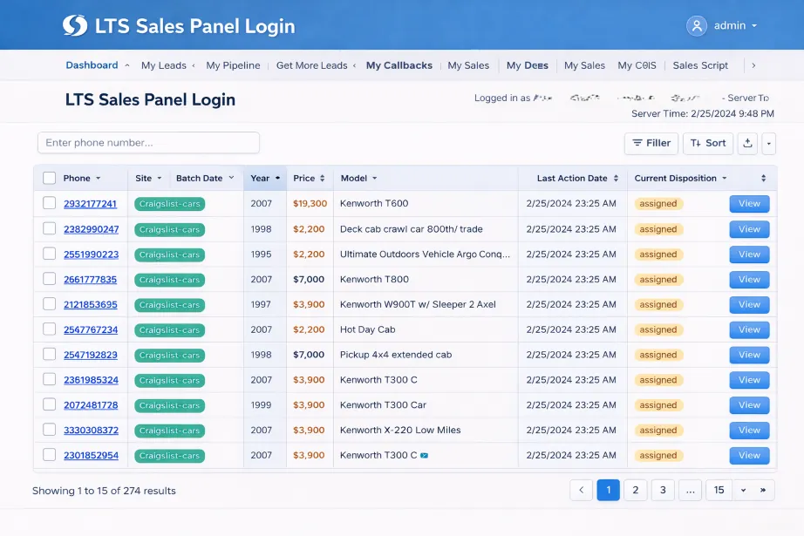Go to page 2
The image size is (804, 536).
(x=636, y=491)
